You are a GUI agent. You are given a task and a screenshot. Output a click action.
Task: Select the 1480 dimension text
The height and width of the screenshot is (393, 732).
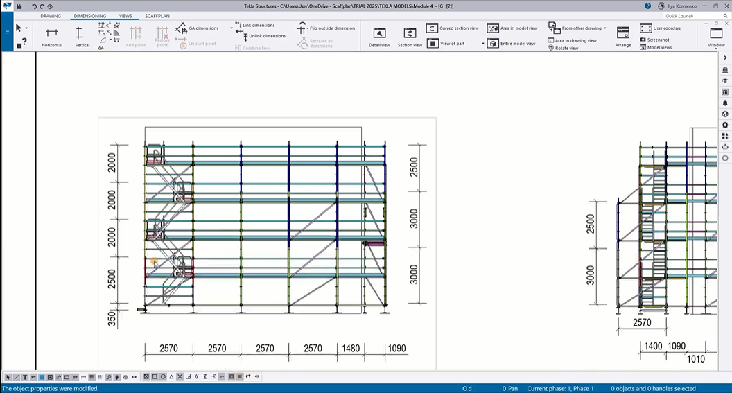[351, 348]
